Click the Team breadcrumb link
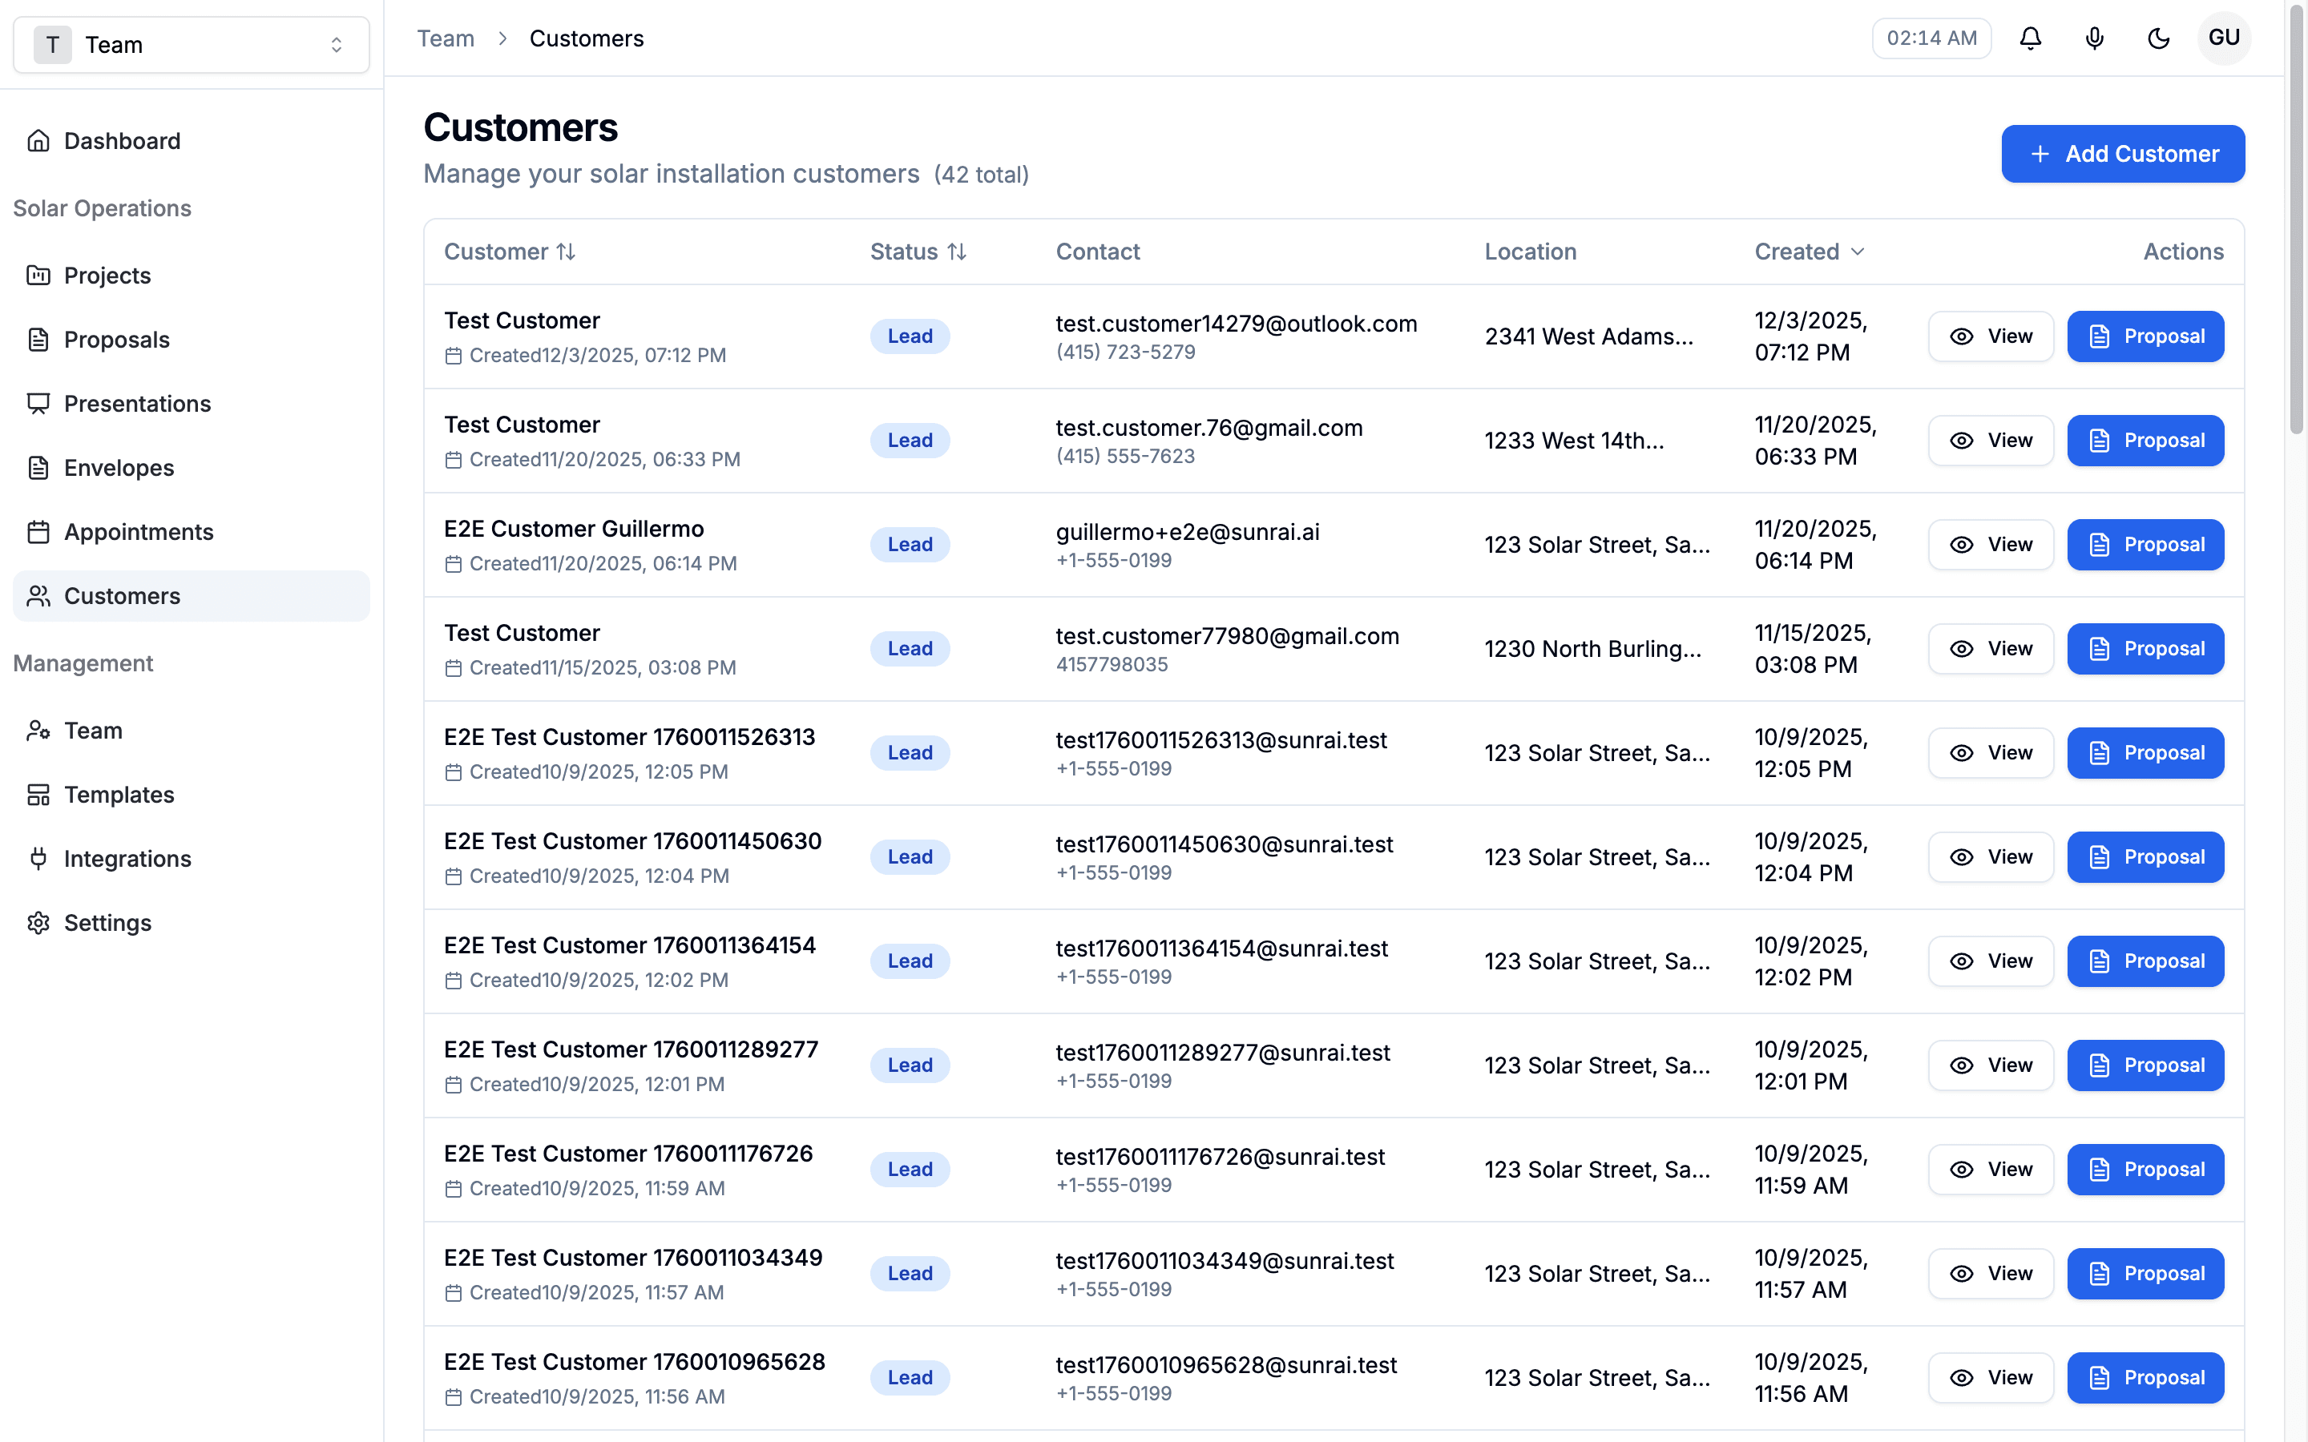 pos(446,38)
